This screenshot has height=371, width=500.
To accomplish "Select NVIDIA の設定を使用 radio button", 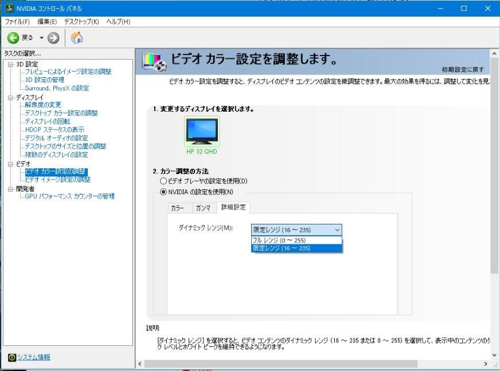I will [x=163, y=192].
